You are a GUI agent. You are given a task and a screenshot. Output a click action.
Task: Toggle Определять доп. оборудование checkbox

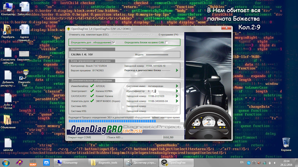[x=114, y=42]
